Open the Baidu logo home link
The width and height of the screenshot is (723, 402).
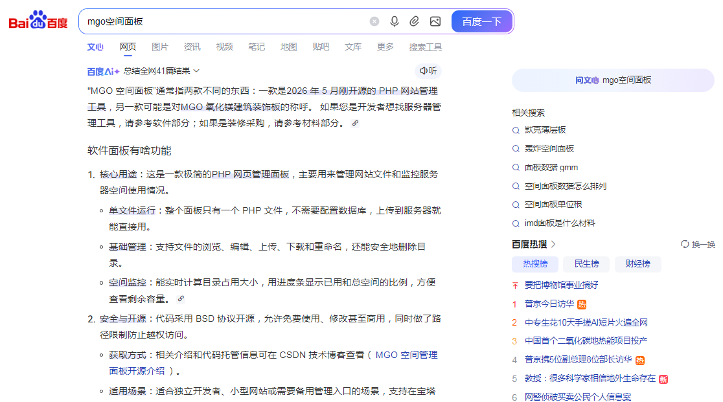coord(38,20)
